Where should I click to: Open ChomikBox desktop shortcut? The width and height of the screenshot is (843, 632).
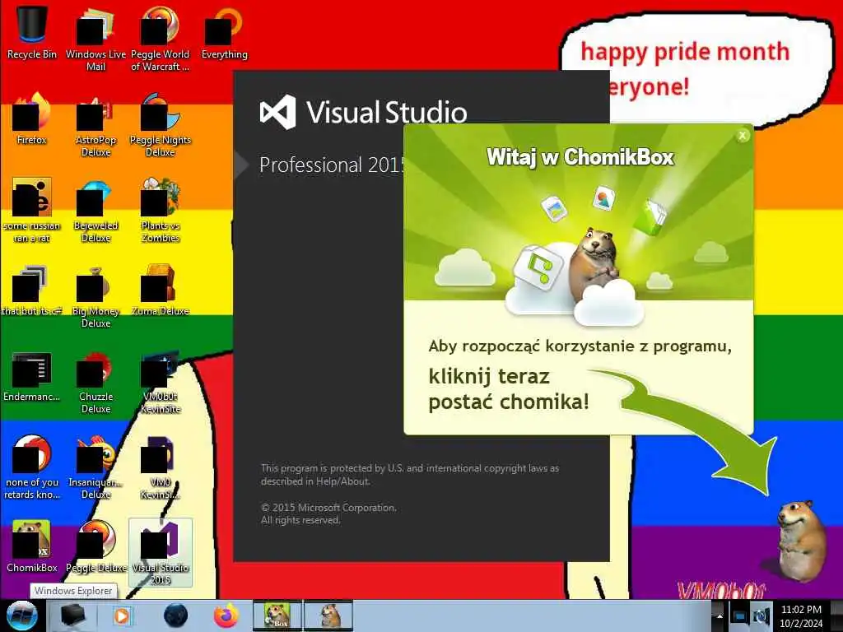[x=32, y=546]
